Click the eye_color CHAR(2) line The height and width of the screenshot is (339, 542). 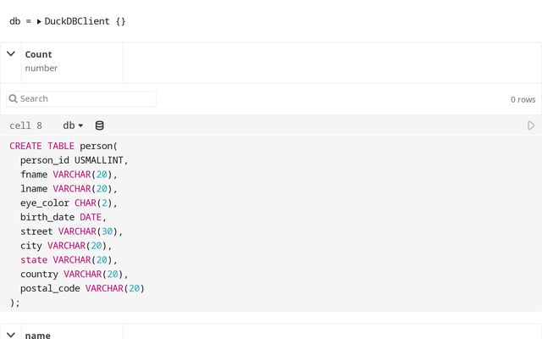click(x=69, y=203)
